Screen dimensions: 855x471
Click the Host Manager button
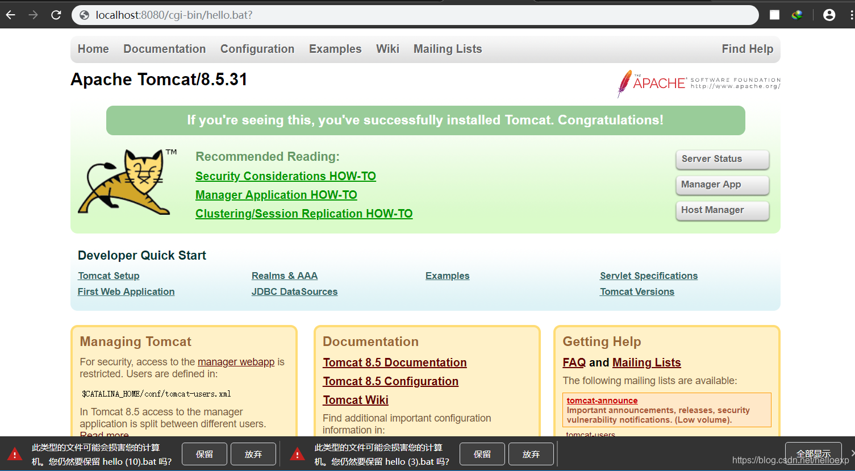(722, 210)
